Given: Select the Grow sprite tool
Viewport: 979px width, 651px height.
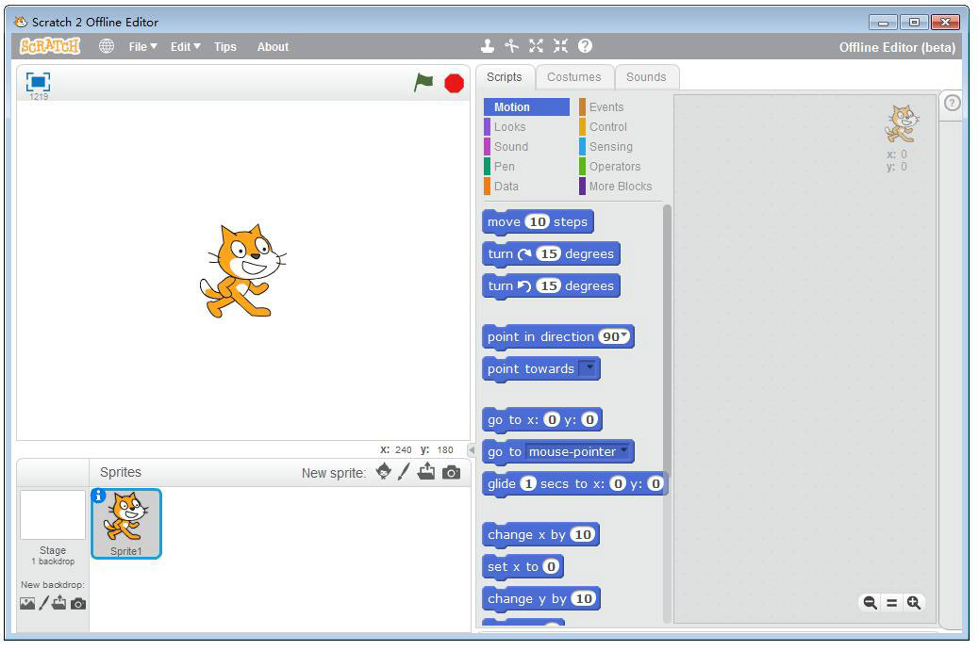Looking at the screenshot, I should pyautogui.click(x=536, y=46).
